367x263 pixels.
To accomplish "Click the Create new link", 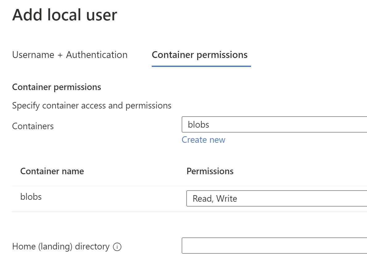I will (203, 140).
